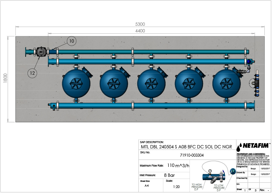Click the pressure gauge in the detail view
272x193 pixels.
pos(210,171)
